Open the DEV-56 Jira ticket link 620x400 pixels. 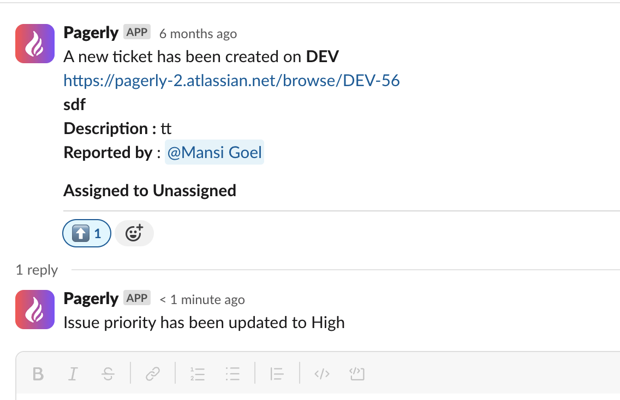[231, 81]
